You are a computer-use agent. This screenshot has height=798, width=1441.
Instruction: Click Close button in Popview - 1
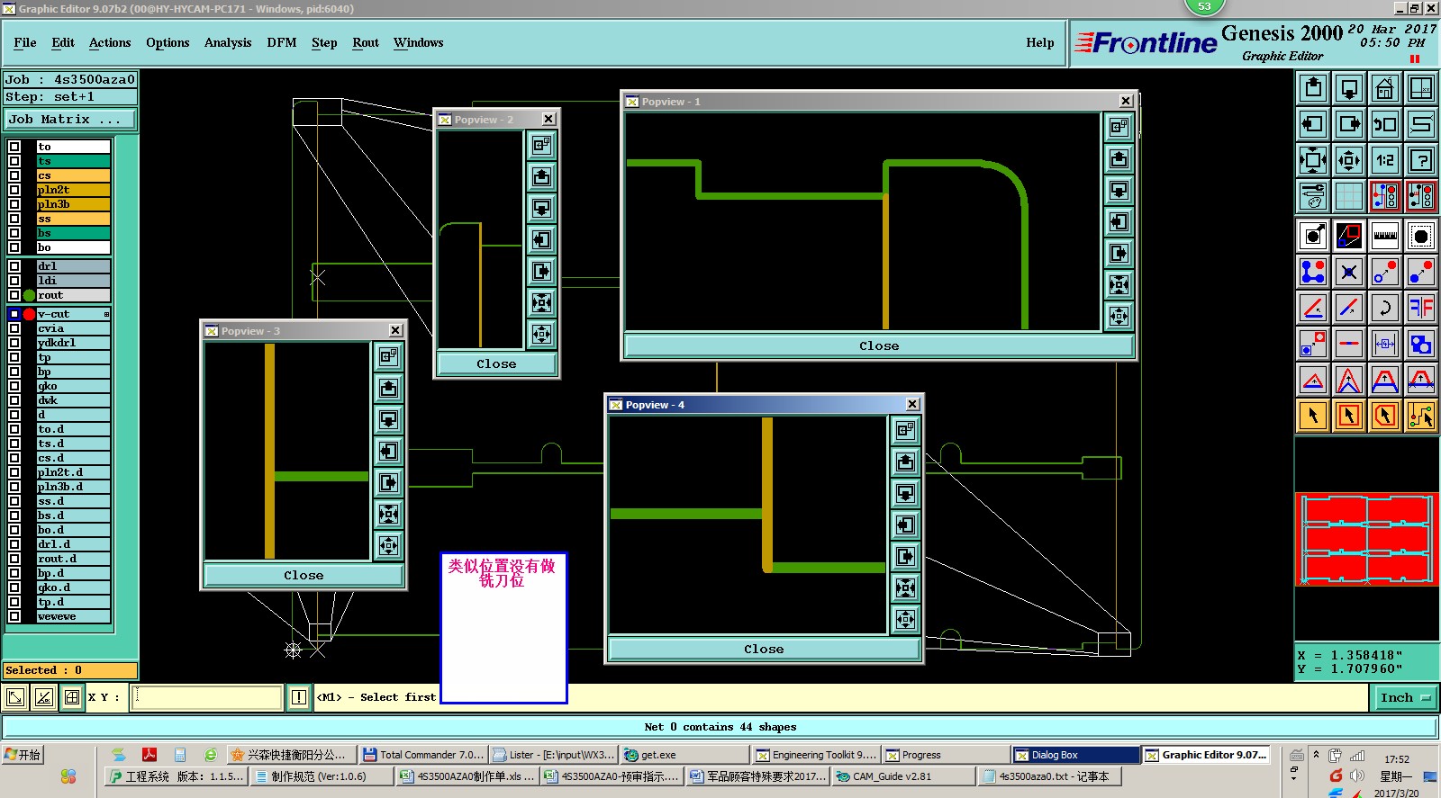(878, 345)
